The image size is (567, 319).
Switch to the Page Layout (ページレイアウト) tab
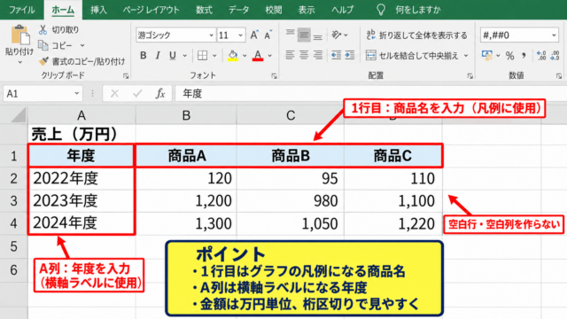[x=151, y=10]
